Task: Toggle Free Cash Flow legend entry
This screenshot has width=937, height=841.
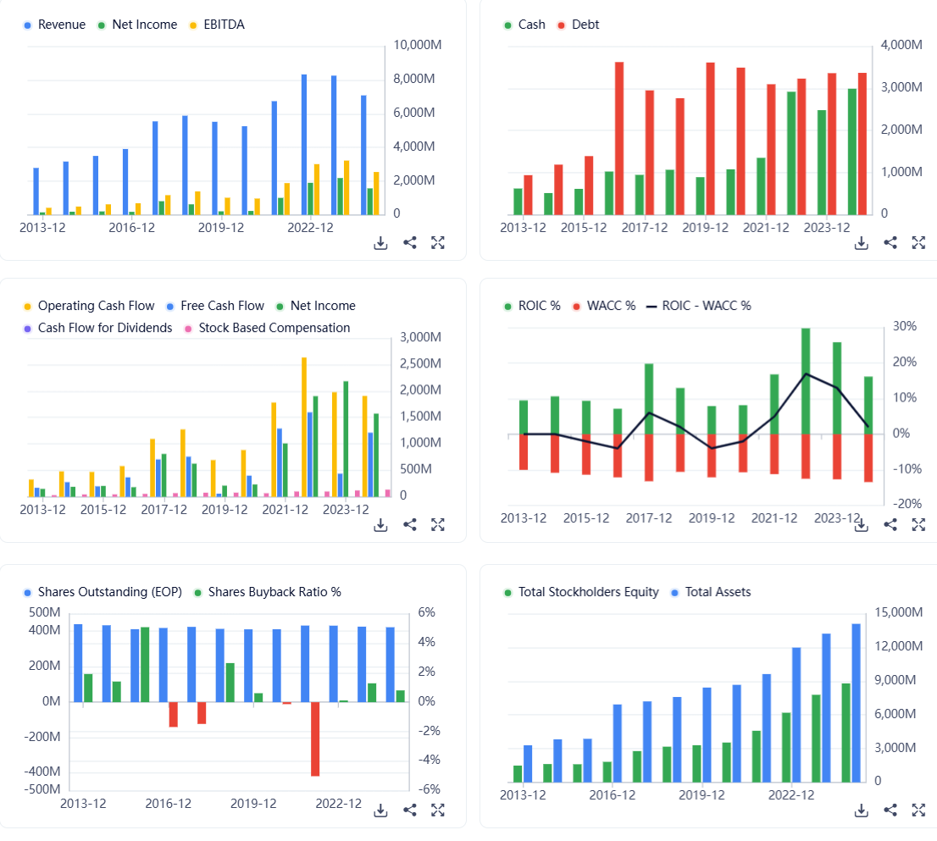Action: tap(215, 306)
